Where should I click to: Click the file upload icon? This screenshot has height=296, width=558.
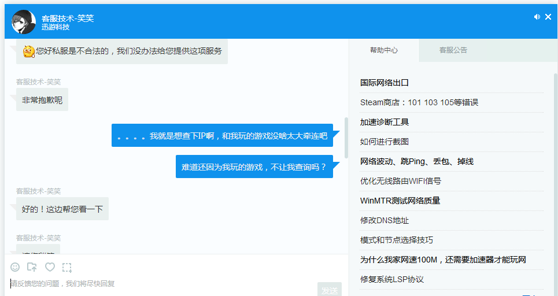[x=32, y=267]
